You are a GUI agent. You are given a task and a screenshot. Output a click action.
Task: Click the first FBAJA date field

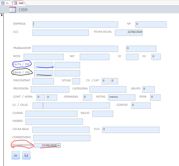pos(44,73)
